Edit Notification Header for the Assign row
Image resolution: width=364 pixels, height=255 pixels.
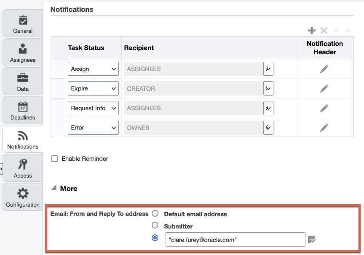click(x=324, y=69)
